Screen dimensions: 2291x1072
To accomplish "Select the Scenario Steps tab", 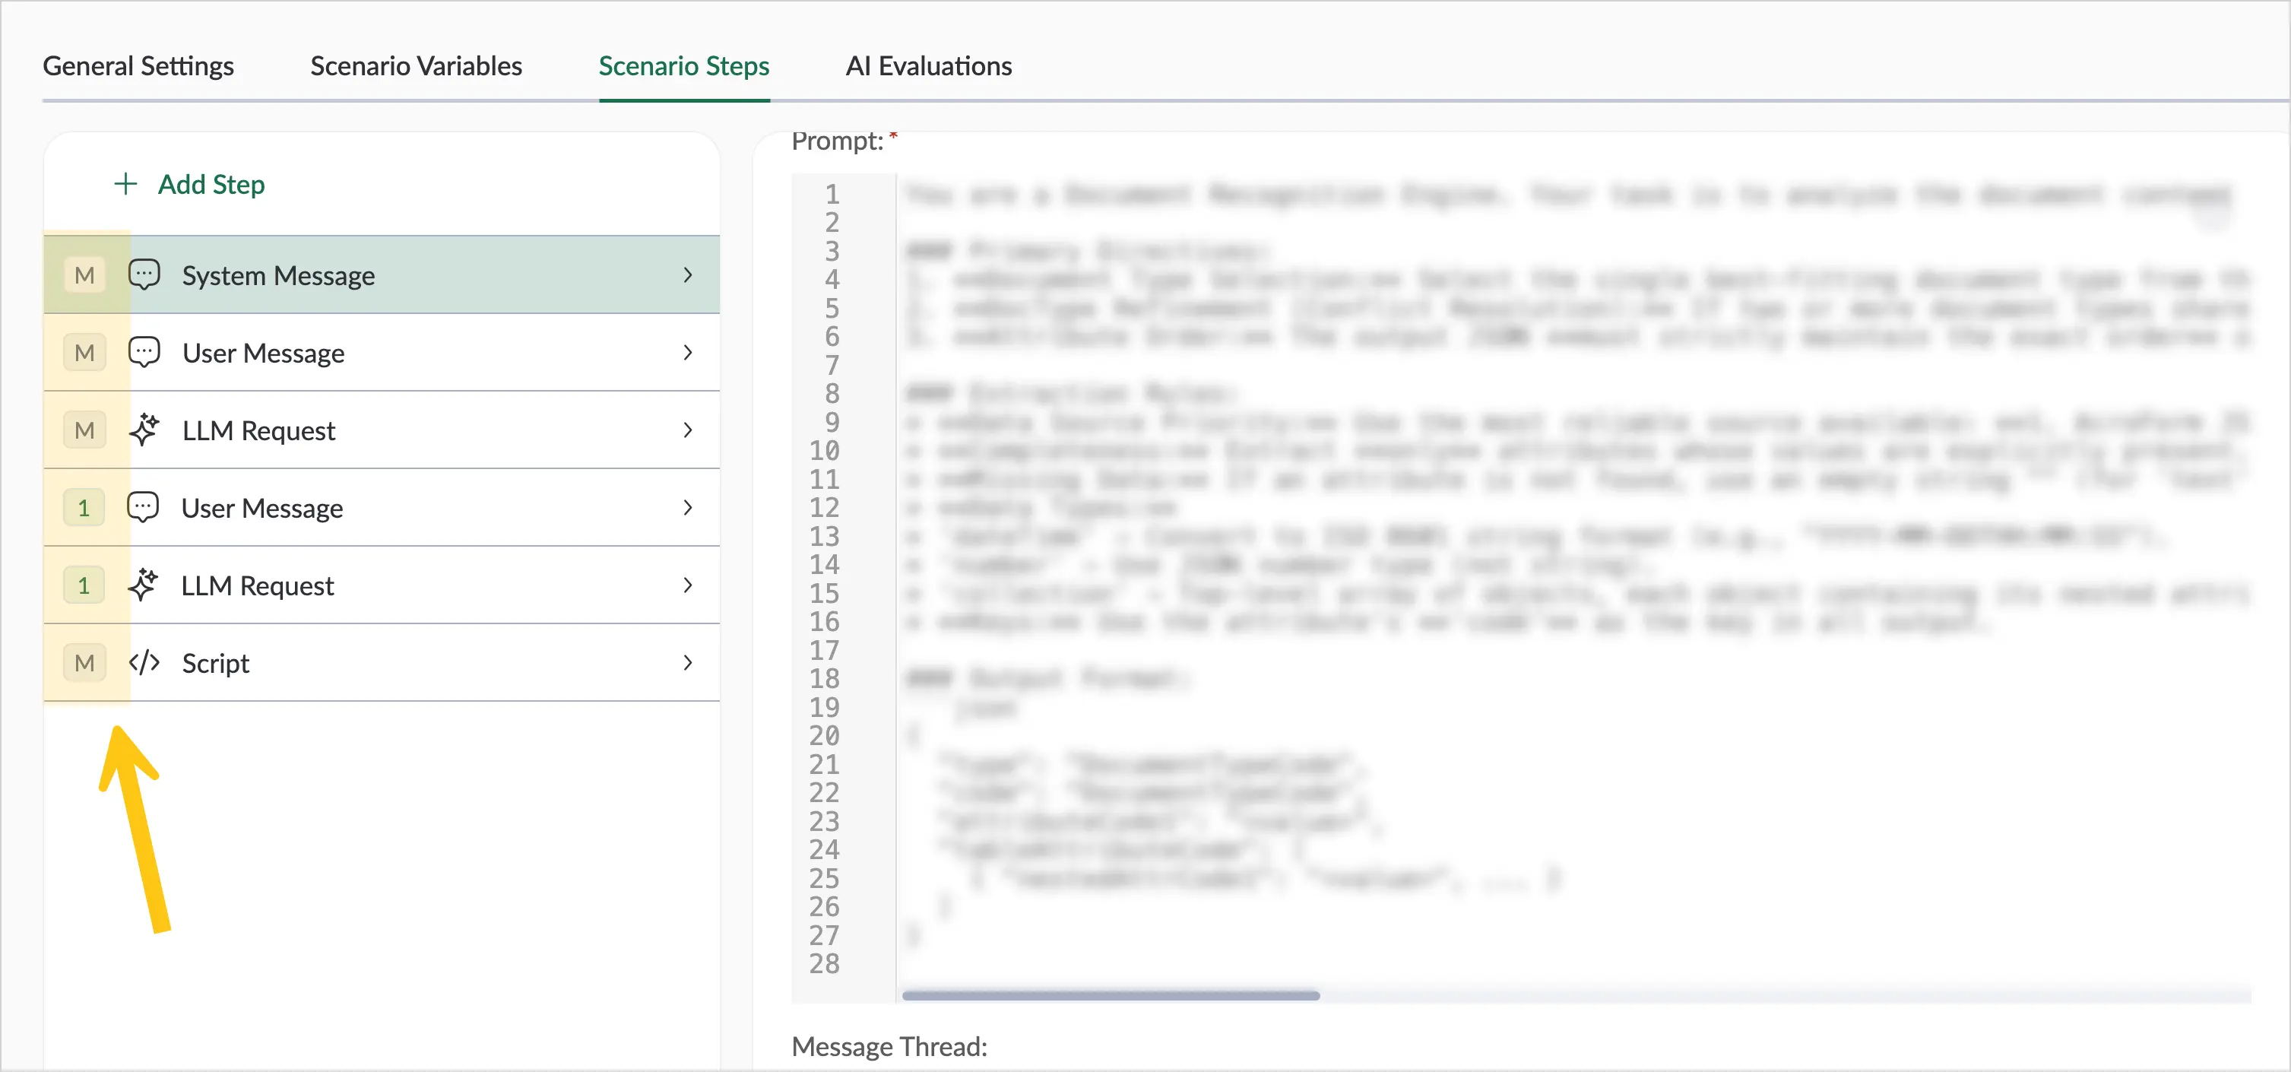I will (x=684, y=66).
